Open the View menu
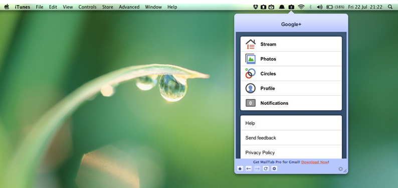 coord(68,7)
